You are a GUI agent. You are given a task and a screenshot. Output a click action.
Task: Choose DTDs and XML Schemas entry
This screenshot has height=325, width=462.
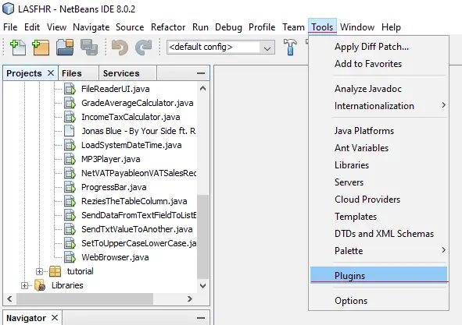(378, 233)
